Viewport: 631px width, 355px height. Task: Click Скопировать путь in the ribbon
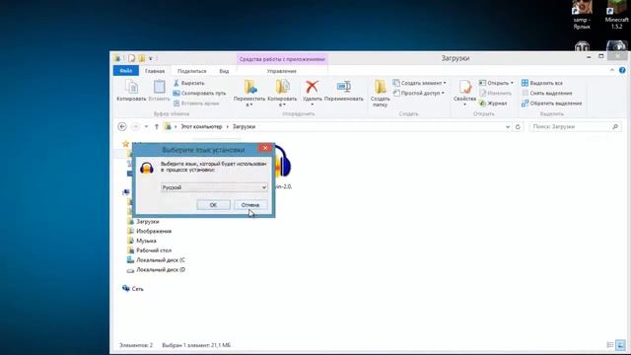click(199, 93)
